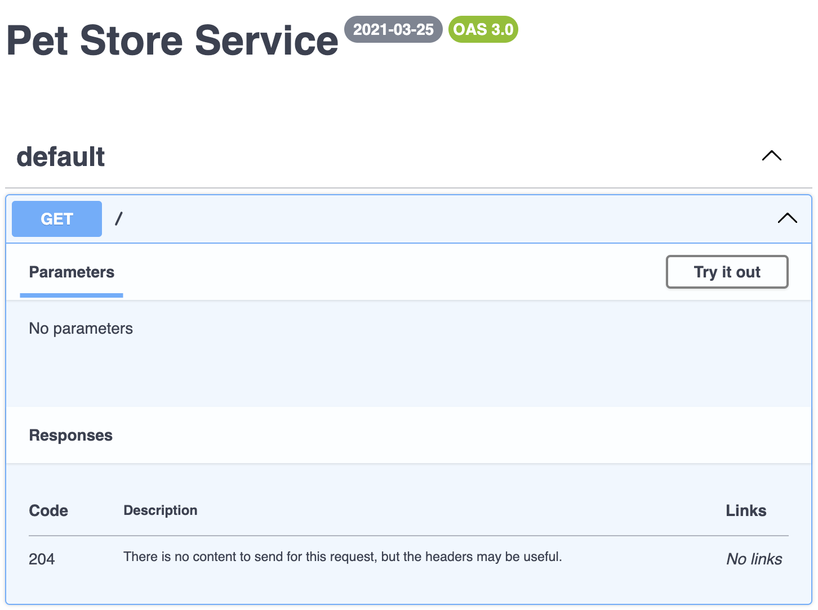Click the Links column header
Image resolution: width=818 pixels, height=610 pixels.
745,510
